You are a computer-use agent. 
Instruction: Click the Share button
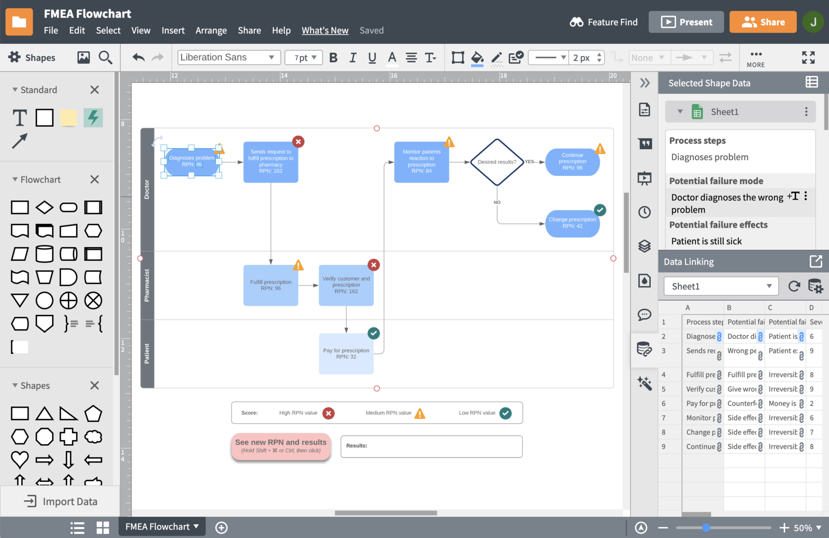click(763, 22)
